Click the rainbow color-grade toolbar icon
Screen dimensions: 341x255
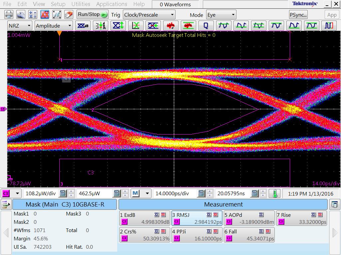click(x=45, y=15)
